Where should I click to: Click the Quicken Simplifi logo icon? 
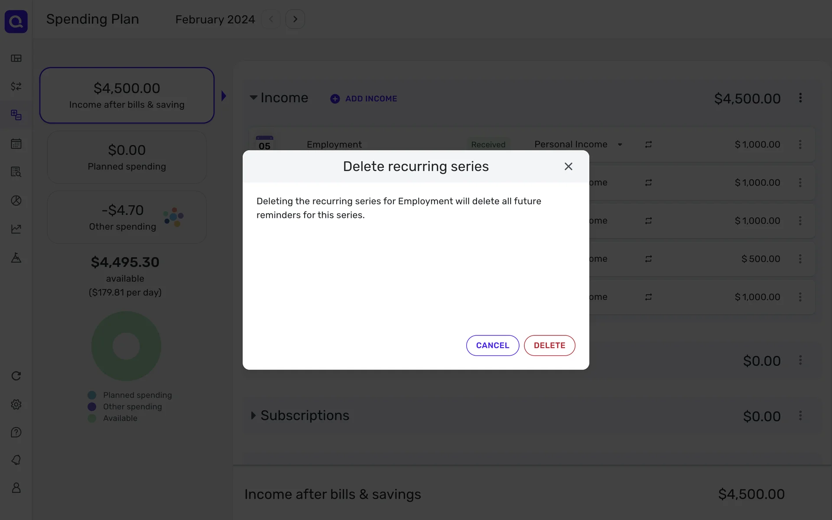click(16, 21)
